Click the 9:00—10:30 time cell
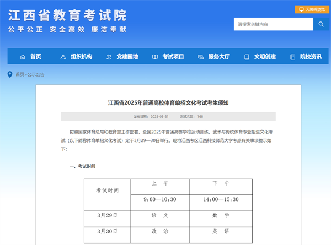The image size is (331, 245). point(160,203)
